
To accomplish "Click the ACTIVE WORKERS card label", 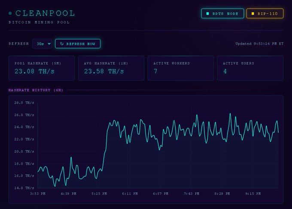I will [172, 63].
